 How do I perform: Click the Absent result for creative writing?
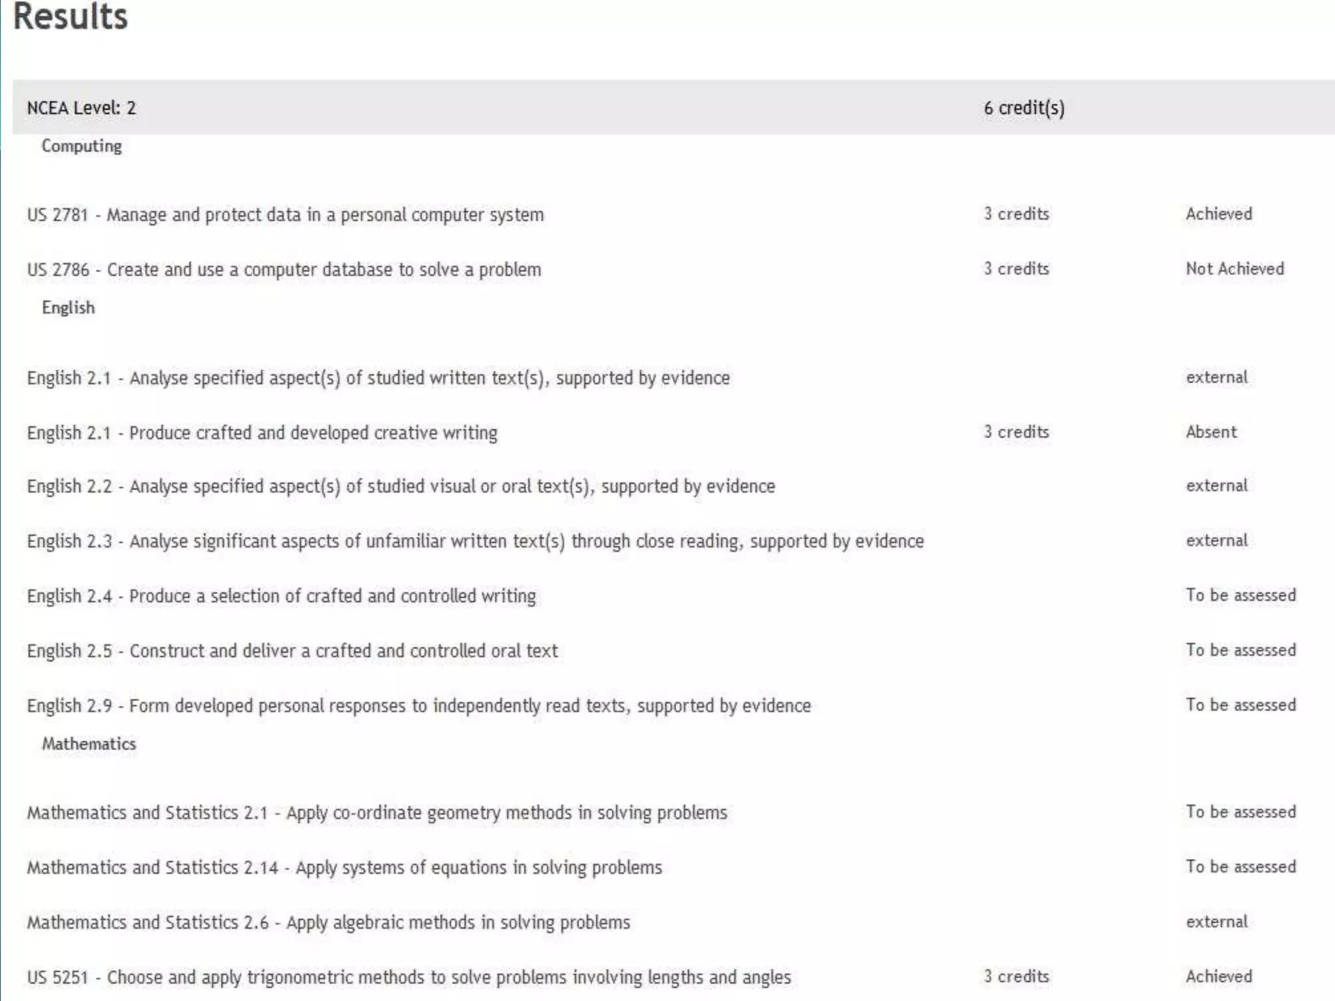(x=1210, y=432)
